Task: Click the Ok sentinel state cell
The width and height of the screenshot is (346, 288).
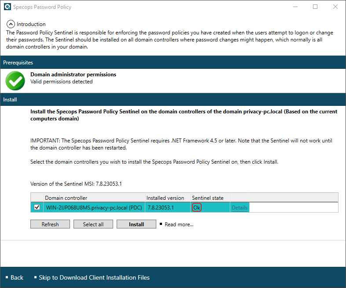Action: [210, 208]
